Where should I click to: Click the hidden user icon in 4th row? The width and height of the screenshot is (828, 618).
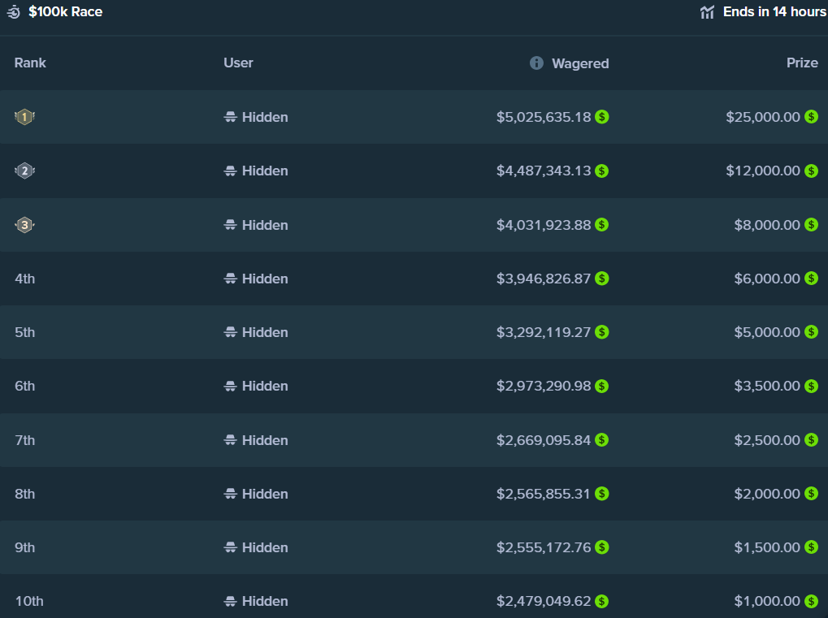click(230, 279)
